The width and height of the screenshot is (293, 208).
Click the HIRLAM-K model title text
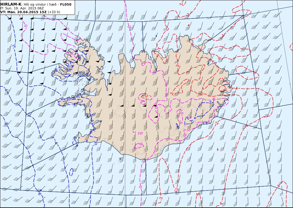click(x=11, y=4)
